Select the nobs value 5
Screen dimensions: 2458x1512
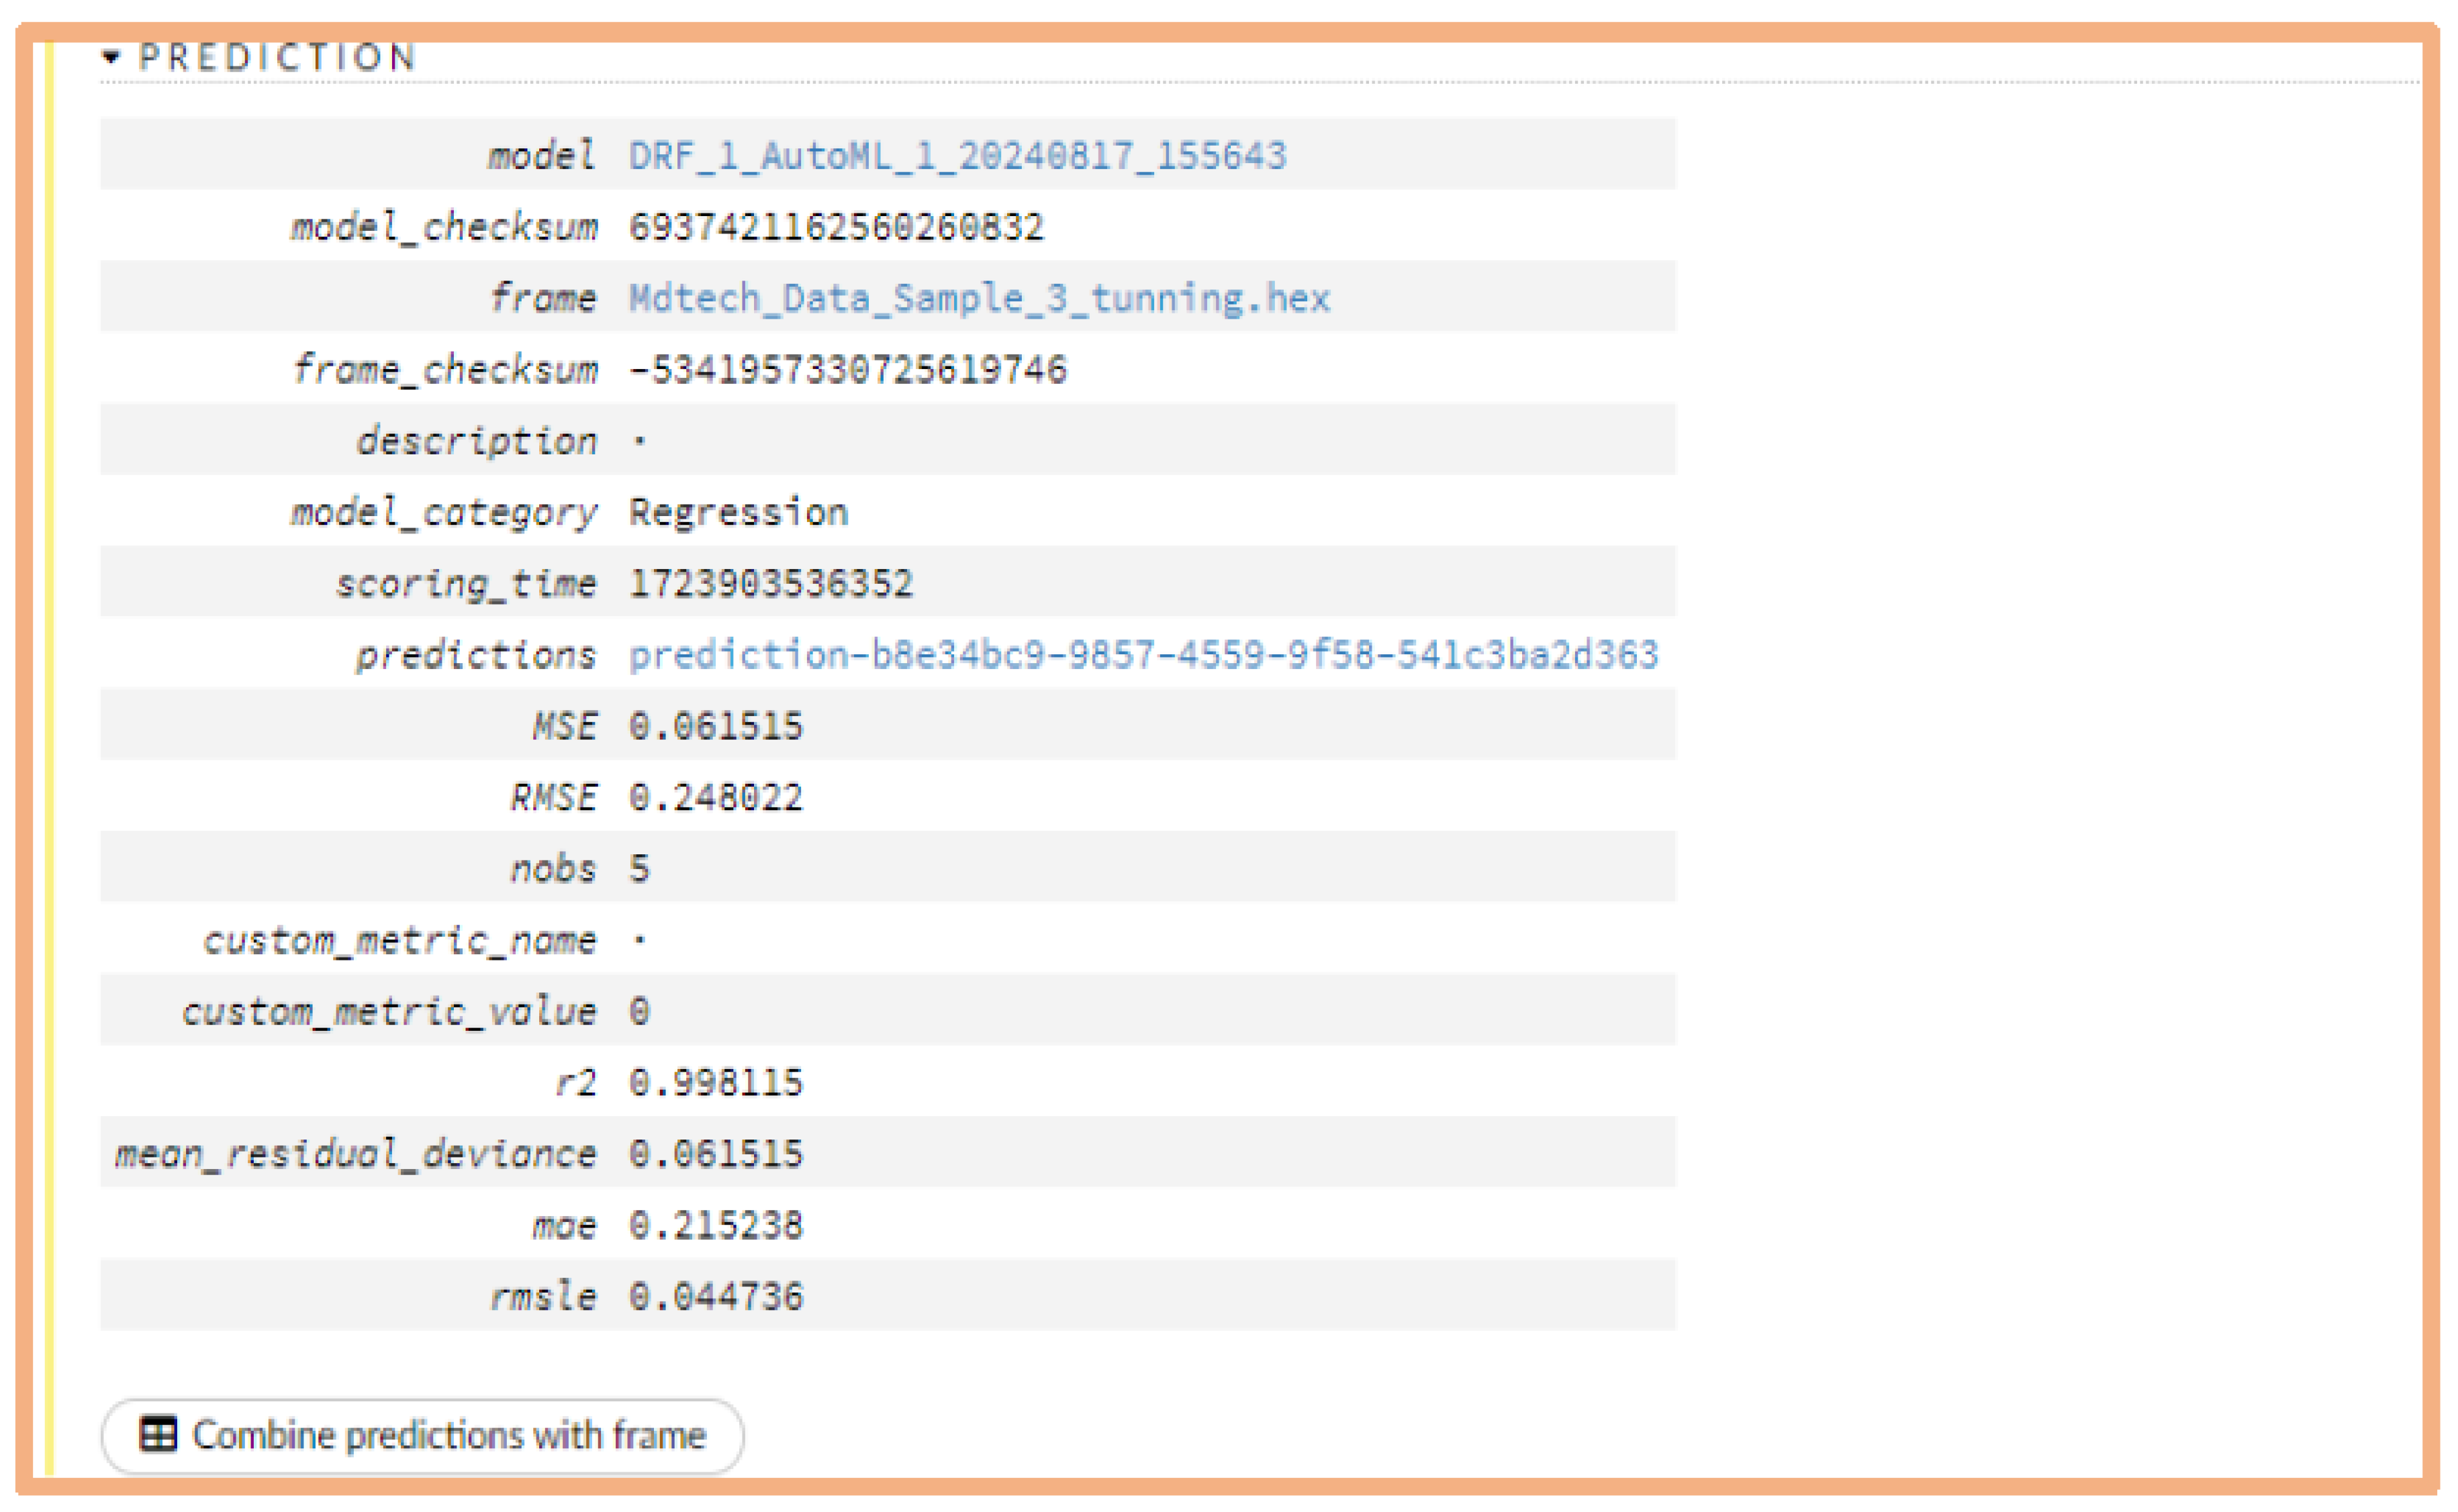coord(641,867)
